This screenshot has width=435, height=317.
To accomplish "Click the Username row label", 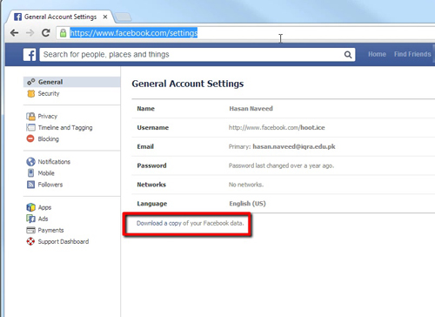I will 153,127.
